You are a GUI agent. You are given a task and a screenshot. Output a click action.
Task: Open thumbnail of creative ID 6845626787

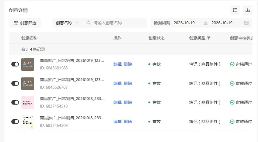[x=27, y=84]
